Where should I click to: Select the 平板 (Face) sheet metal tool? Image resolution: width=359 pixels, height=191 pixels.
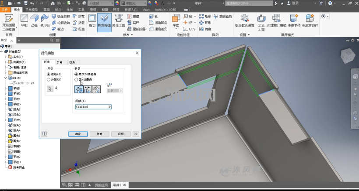coord(24,21)
